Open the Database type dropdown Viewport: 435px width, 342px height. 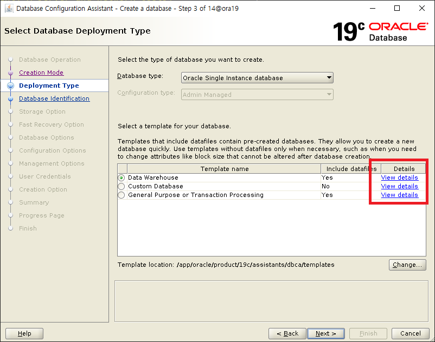click(257, 78)
